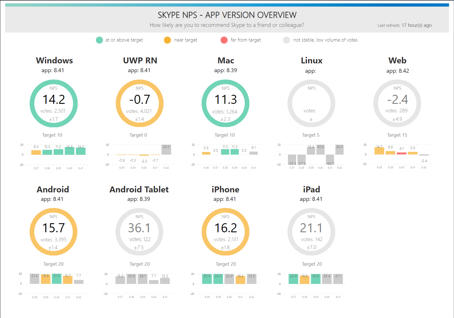Click the Web 'Target 15' label
This screenshot has height=318, width=454.
pos(397,135)
